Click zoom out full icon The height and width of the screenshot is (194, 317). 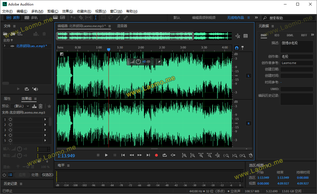tap(218, 155)
